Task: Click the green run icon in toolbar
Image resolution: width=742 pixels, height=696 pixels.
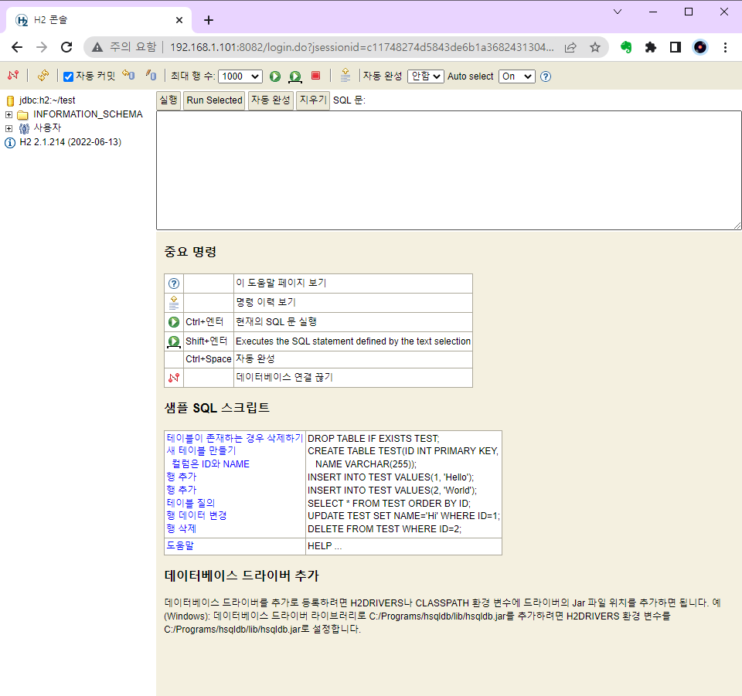Action: [x=275, y=76]
